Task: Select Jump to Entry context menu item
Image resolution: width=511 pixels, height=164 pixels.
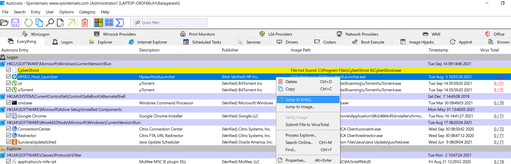Action: click(308, 99)
